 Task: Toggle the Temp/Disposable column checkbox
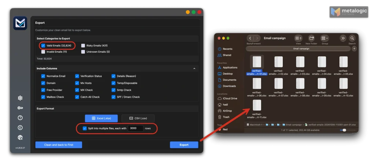coord(114,83)
